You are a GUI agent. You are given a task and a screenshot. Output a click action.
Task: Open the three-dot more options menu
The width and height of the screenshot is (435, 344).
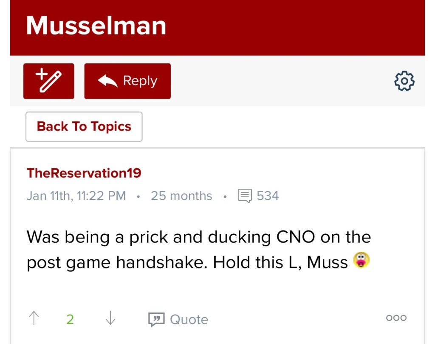tap(396, 318)
